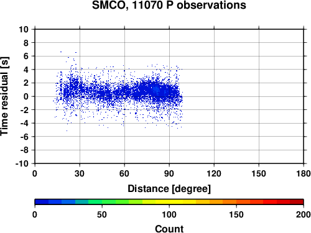Click the y-axis tick label '10'
This screenshot has height=233, width=311.
coord(24,29)
